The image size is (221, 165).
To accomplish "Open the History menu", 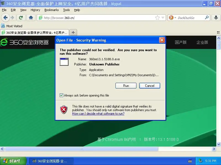I will click(35, 10).
